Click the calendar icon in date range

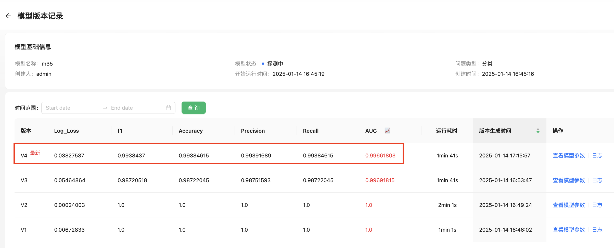(168, 108)
